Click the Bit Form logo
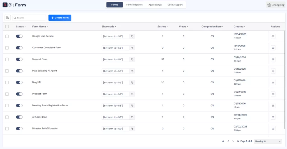This screenshot has width=287, height=149. tap(14, 5)
